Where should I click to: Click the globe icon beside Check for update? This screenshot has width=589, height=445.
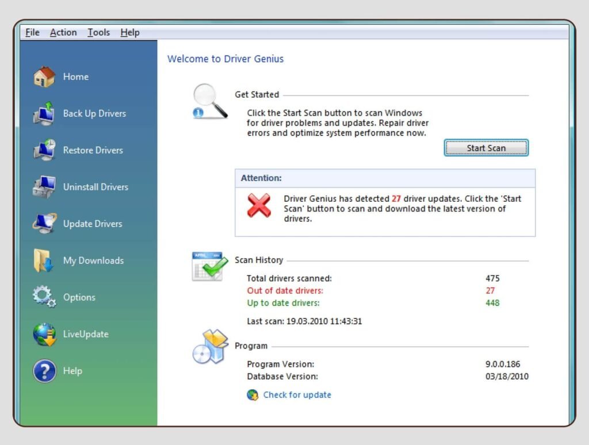point(253,394)
